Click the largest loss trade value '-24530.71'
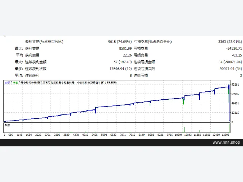 [234, 49]
